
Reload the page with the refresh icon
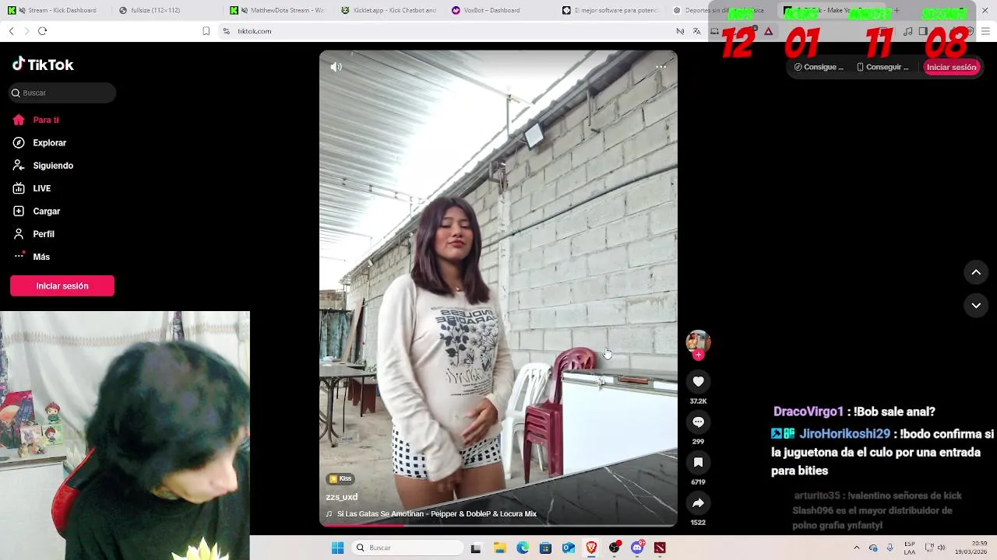coord(42,31)
